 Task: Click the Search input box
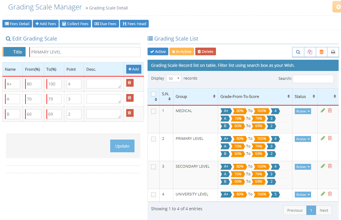[313, 79]
